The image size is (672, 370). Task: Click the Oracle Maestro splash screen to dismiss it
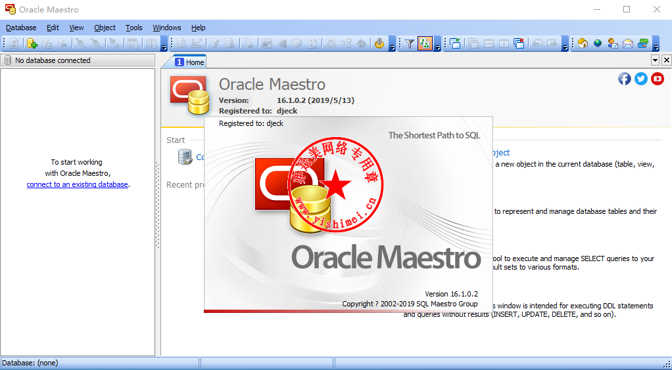click(348, 214)
